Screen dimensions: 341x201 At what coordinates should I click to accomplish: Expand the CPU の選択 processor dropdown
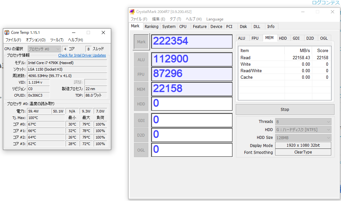pyautogui.click(x=44, y=49)
